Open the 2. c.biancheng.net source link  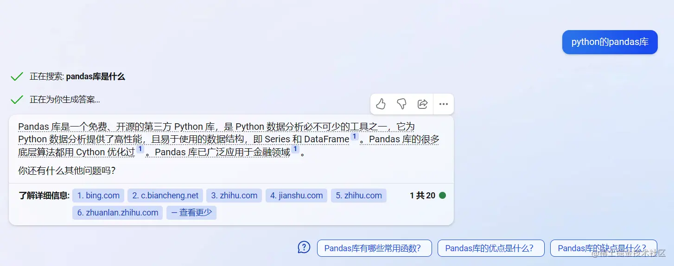165,196
